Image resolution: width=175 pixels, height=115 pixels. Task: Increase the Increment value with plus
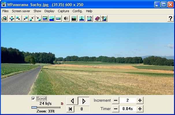140,100
